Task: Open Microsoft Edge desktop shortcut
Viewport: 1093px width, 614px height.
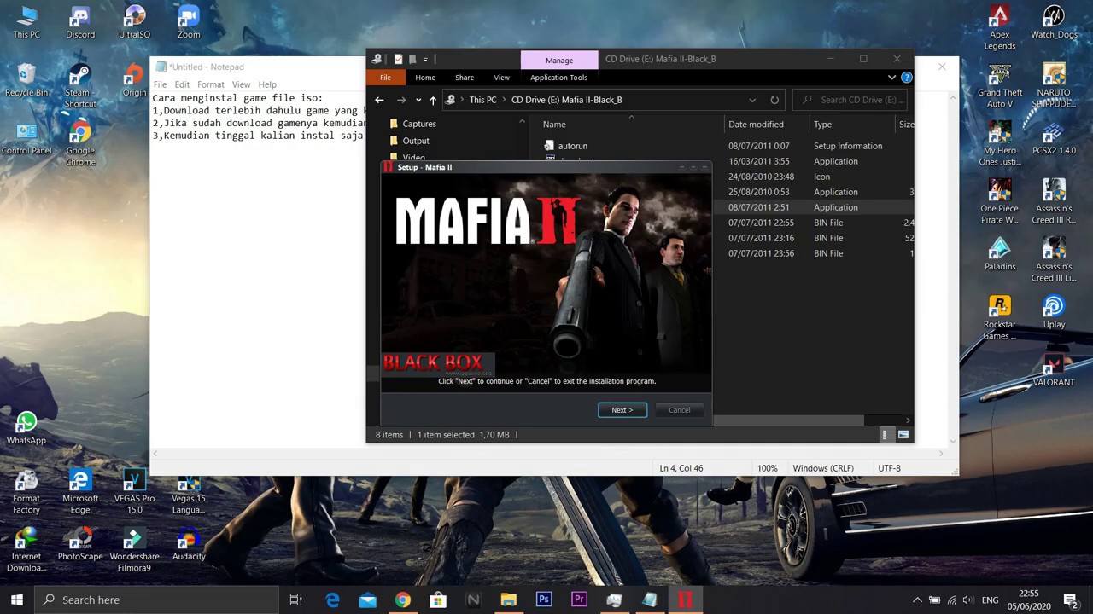Action: (x=80, y=492)
